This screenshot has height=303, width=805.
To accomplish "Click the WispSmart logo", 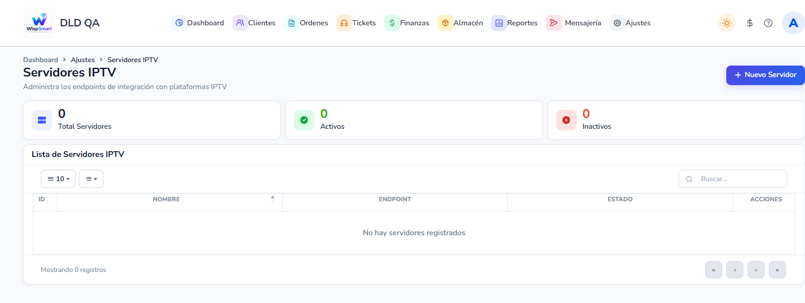I will click(x=39, y=23).
